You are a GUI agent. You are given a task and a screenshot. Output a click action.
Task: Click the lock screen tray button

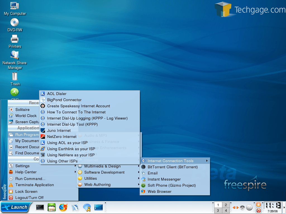[258, 205]
